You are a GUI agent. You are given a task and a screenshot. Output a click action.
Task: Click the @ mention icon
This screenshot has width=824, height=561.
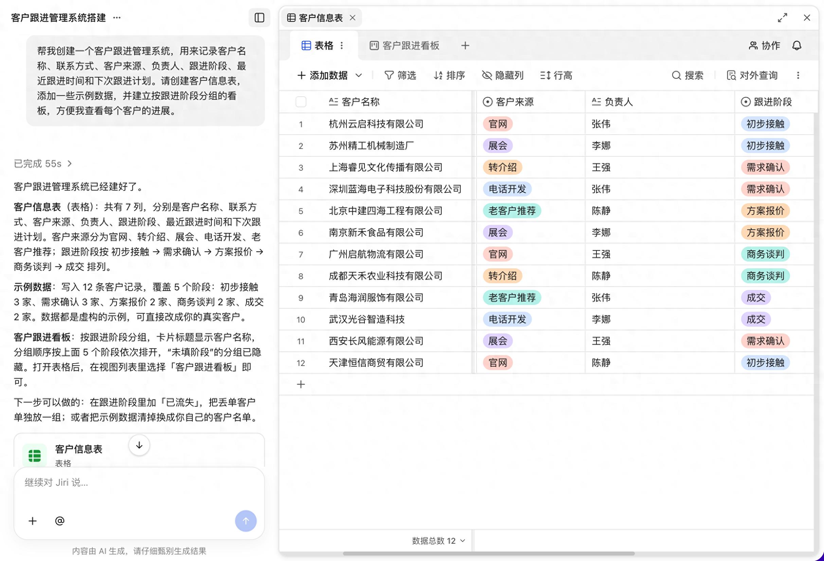[x=59, y=521]
